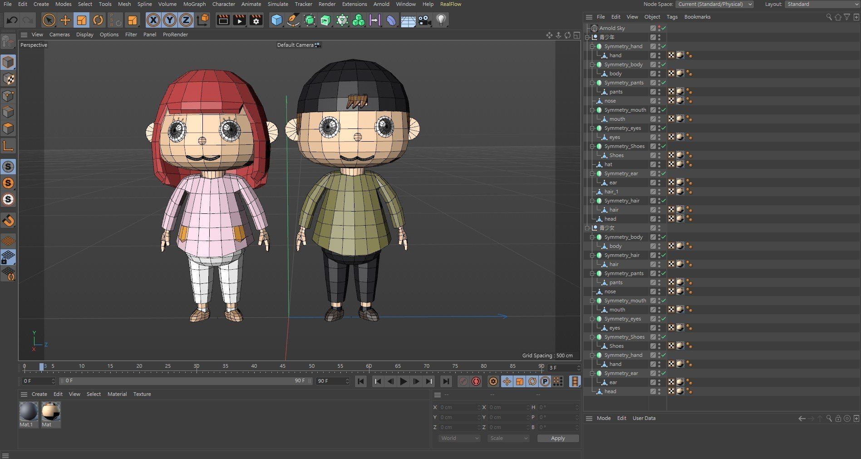The height and width of the screenshot is (459, 861).
Task: Open the Node Space dropdown
Action: [714, 4]
